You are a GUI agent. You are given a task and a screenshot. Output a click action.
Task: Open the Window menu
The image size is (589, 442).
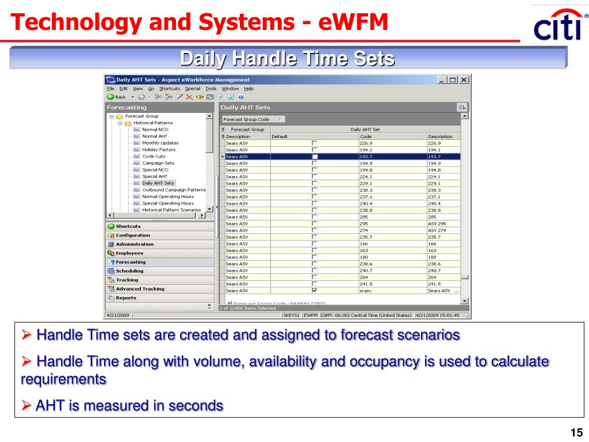[x=230, y=89]
